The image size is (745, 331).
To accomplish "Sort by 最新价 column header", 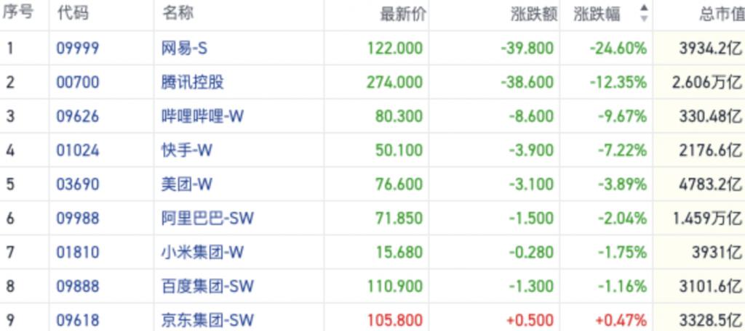I will pyautogui.click(x=402, y=14).
